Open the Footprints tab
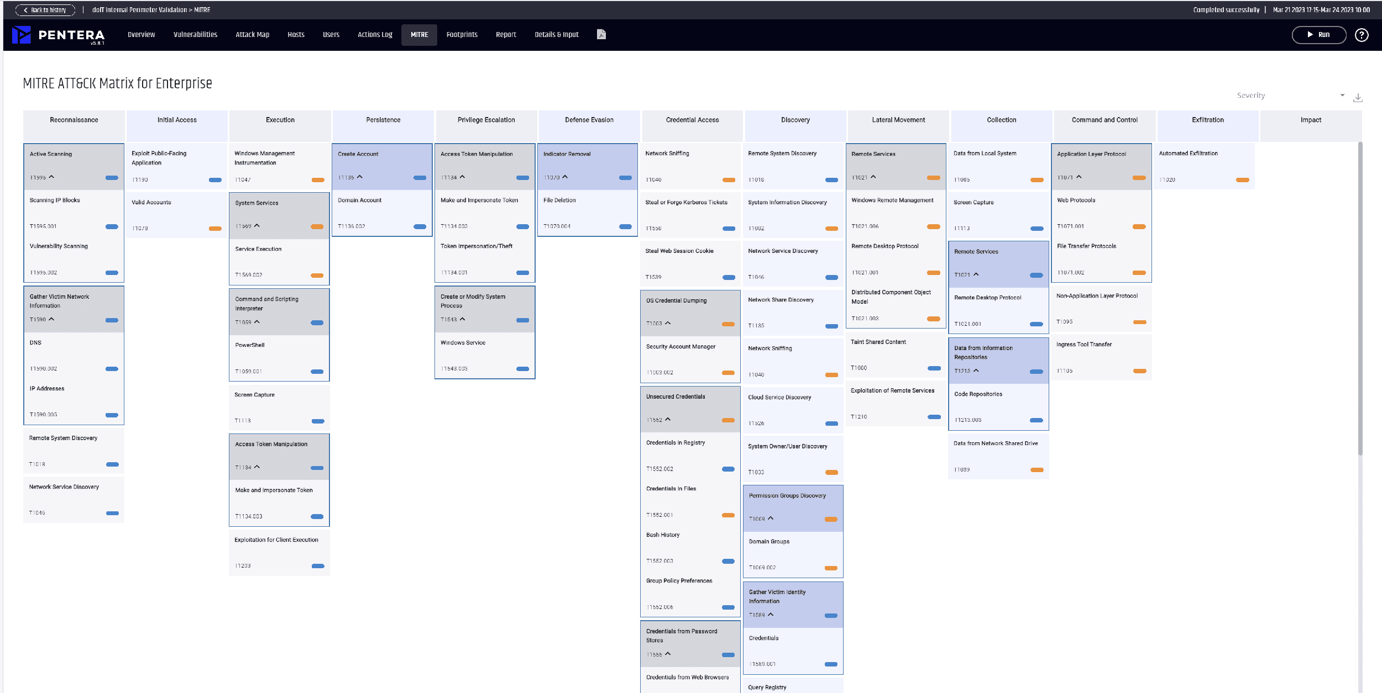1382x693 pixels. (x=462, y=35)
